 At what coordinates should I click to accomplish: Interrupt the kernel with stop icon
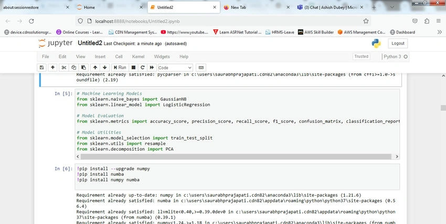tap(133, 67)
